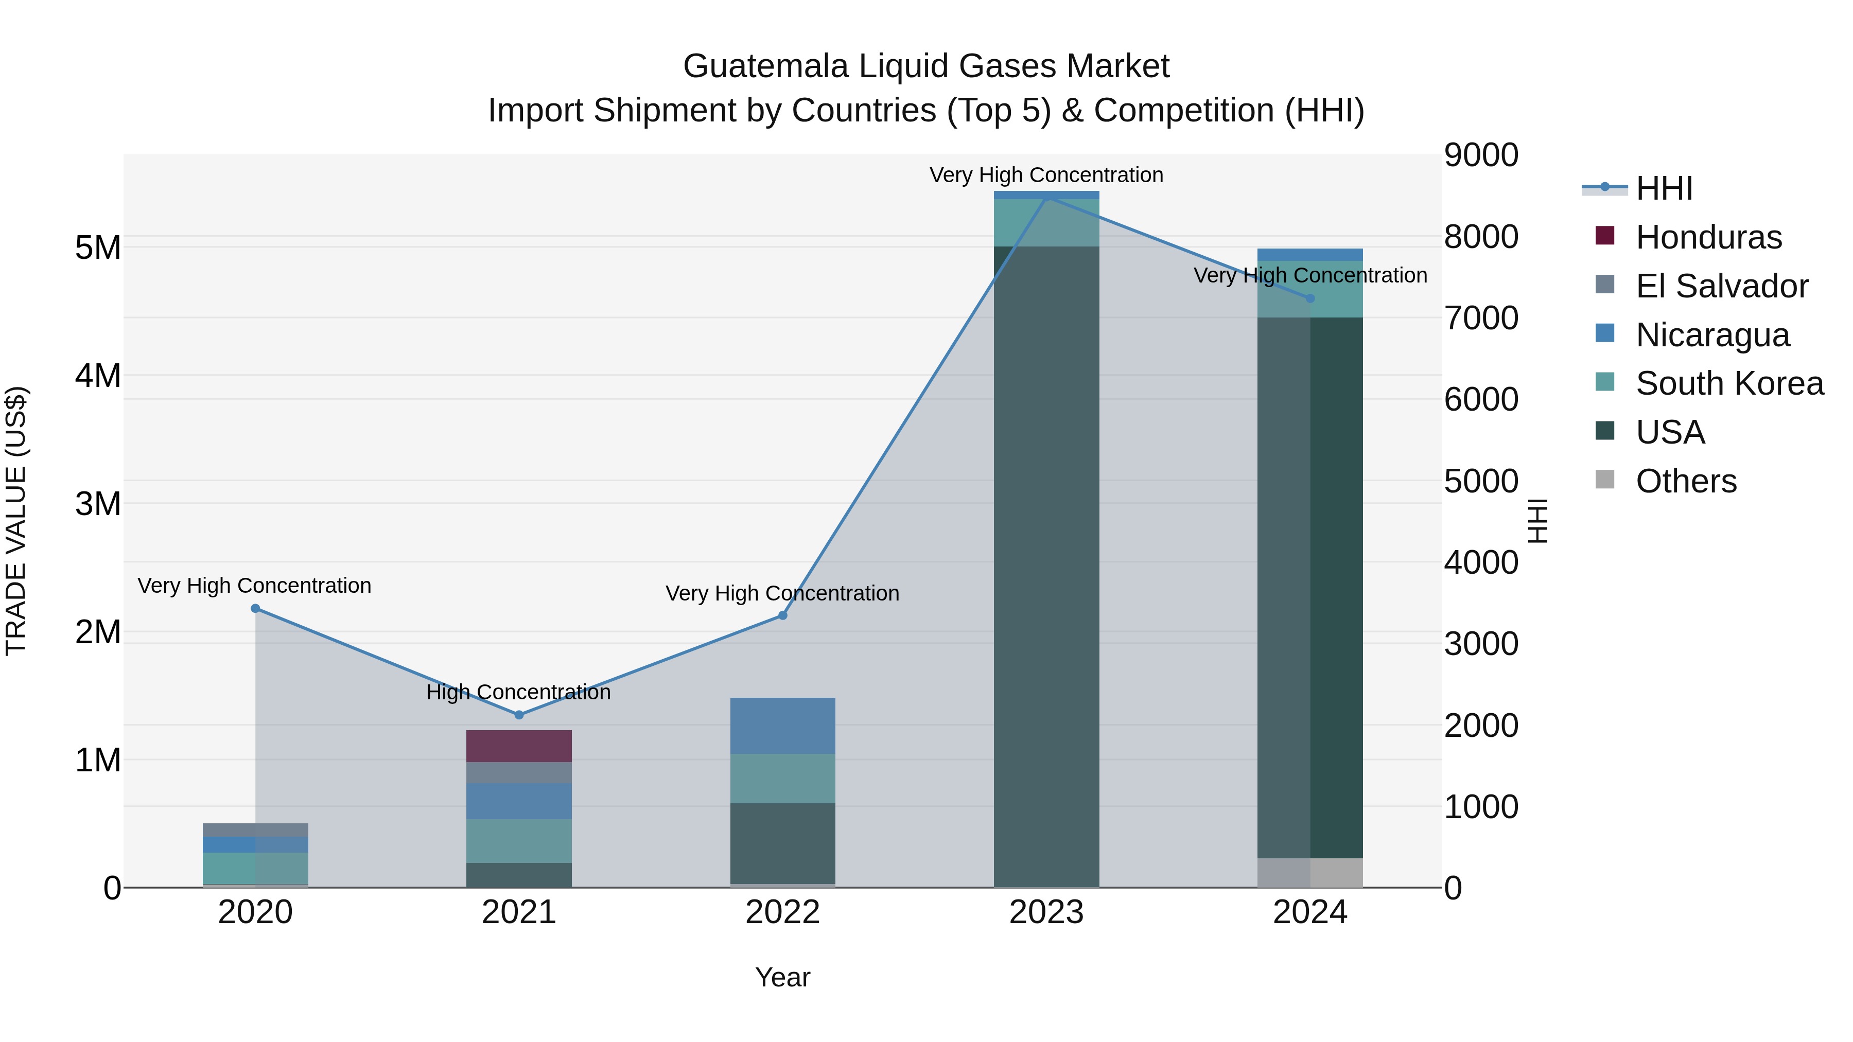Toggle the HHI legend entry
The image size is (1853, 1042).
point(1637,188)
